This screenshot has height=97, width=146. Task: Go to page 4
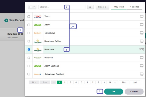pyautogui.click(x=76, y=82)
